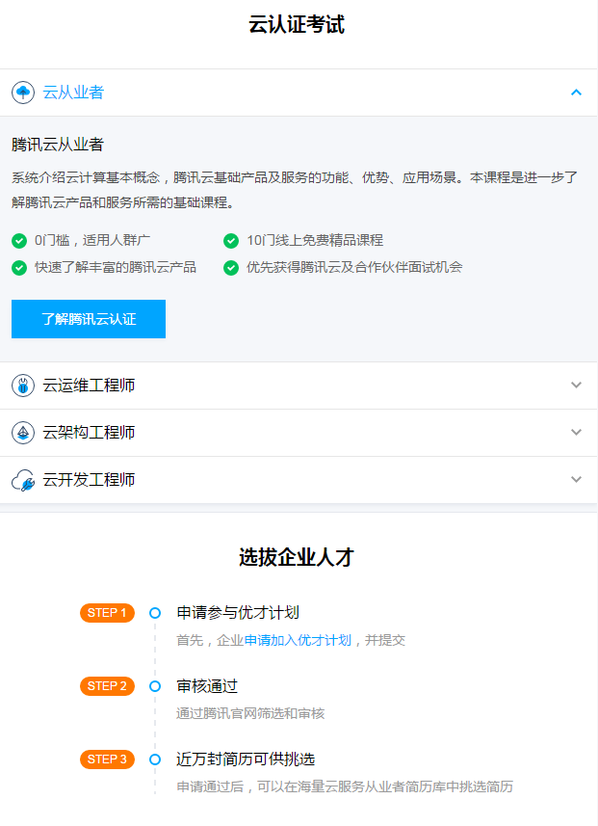
Task: Open the 云架构工程师 accordion title
Action: pyautogui.click(x=89, y=433)
